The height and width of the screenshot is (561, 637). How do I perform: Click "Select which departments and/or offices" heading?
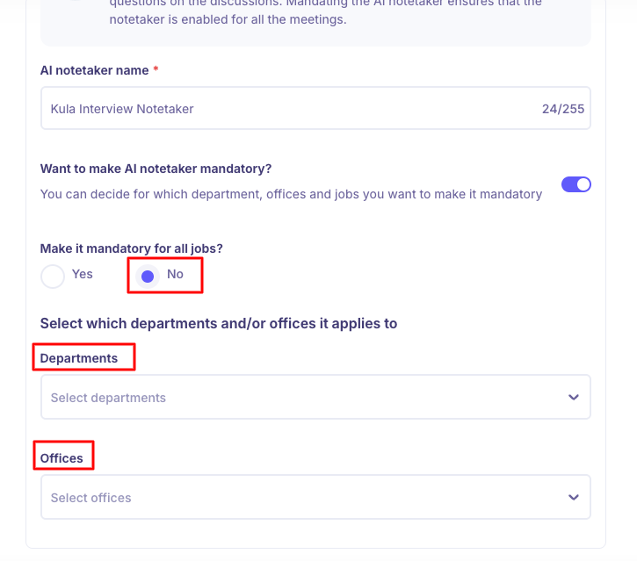click(219, 324)
